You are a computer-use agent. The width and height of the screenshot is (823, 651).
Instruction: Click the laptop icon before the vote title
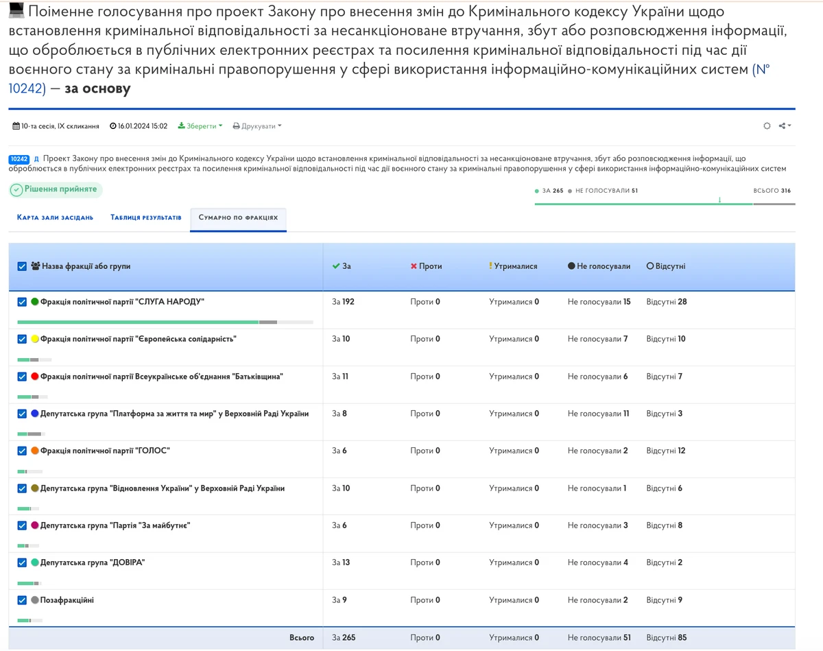(x=17, y=11)
